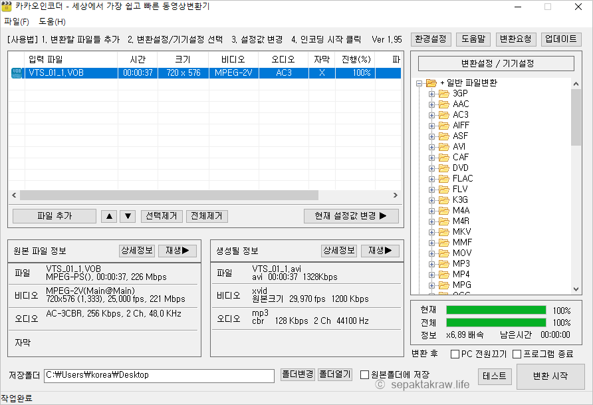The width and height of the screenshot is (593, 405).
Task: Click the AVI format folder icon
Action: [444, 146]
